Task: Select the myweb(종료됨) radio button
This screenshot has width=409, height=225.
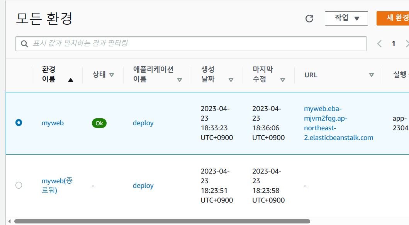Action: coord(19,185)
